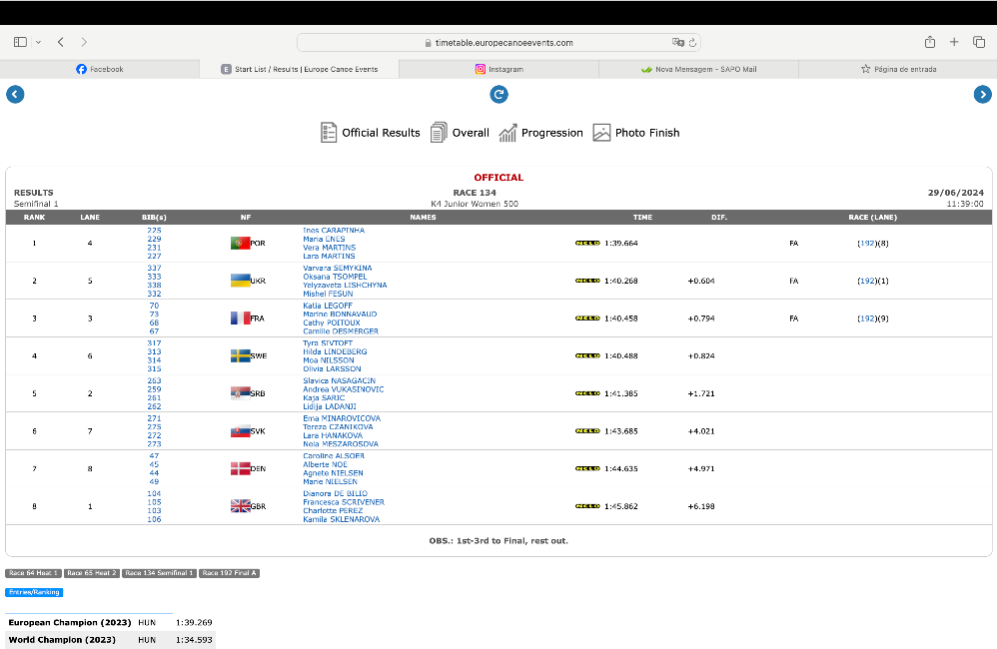Toggle the Safari sidebar
This screenshot has height=649, width=997.
tap(20, 42)
